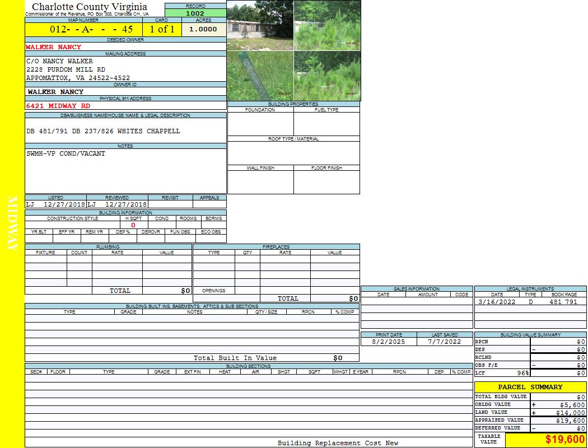
Task: Click the book page value 481 791
Action: [x=563, y=302]
